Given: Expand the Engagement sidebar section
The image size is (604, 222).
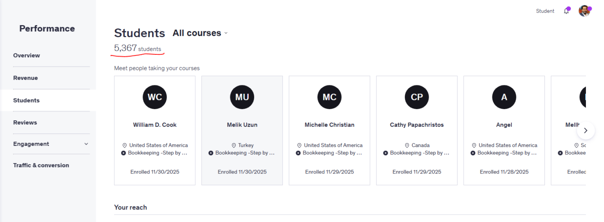Looking at the screenshot, I should [x=51, y=144].
